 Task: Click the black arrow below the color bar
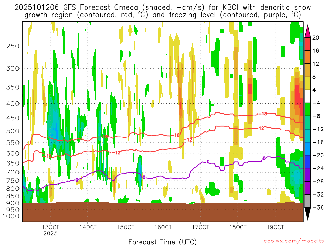coord(308,214)
